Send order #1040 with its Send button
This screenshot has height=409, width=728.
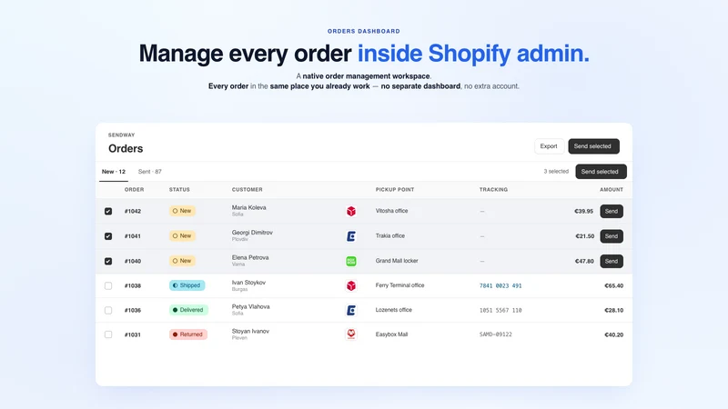(x=612, y=261)
